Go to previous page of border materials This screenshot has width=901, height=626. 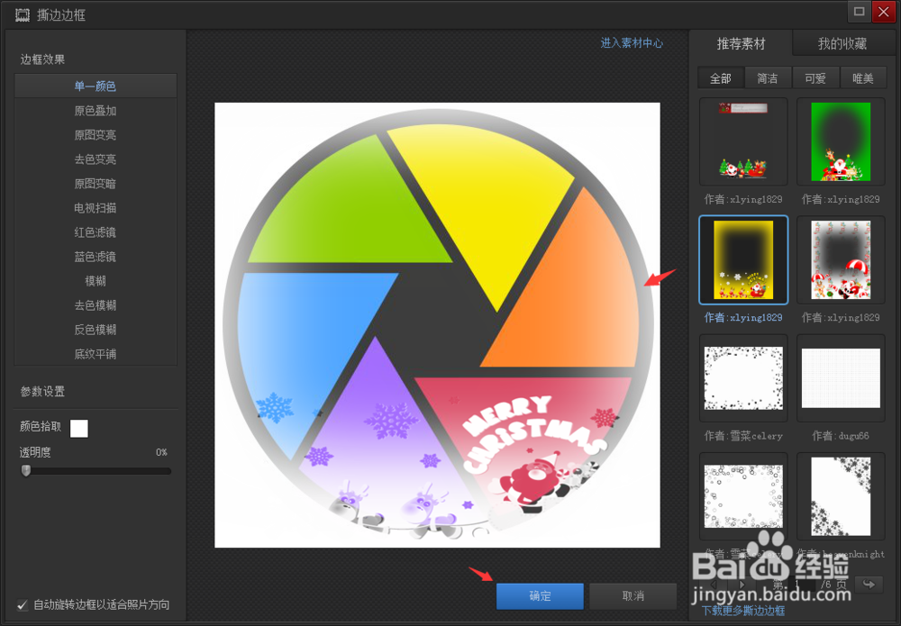point(714,585)
